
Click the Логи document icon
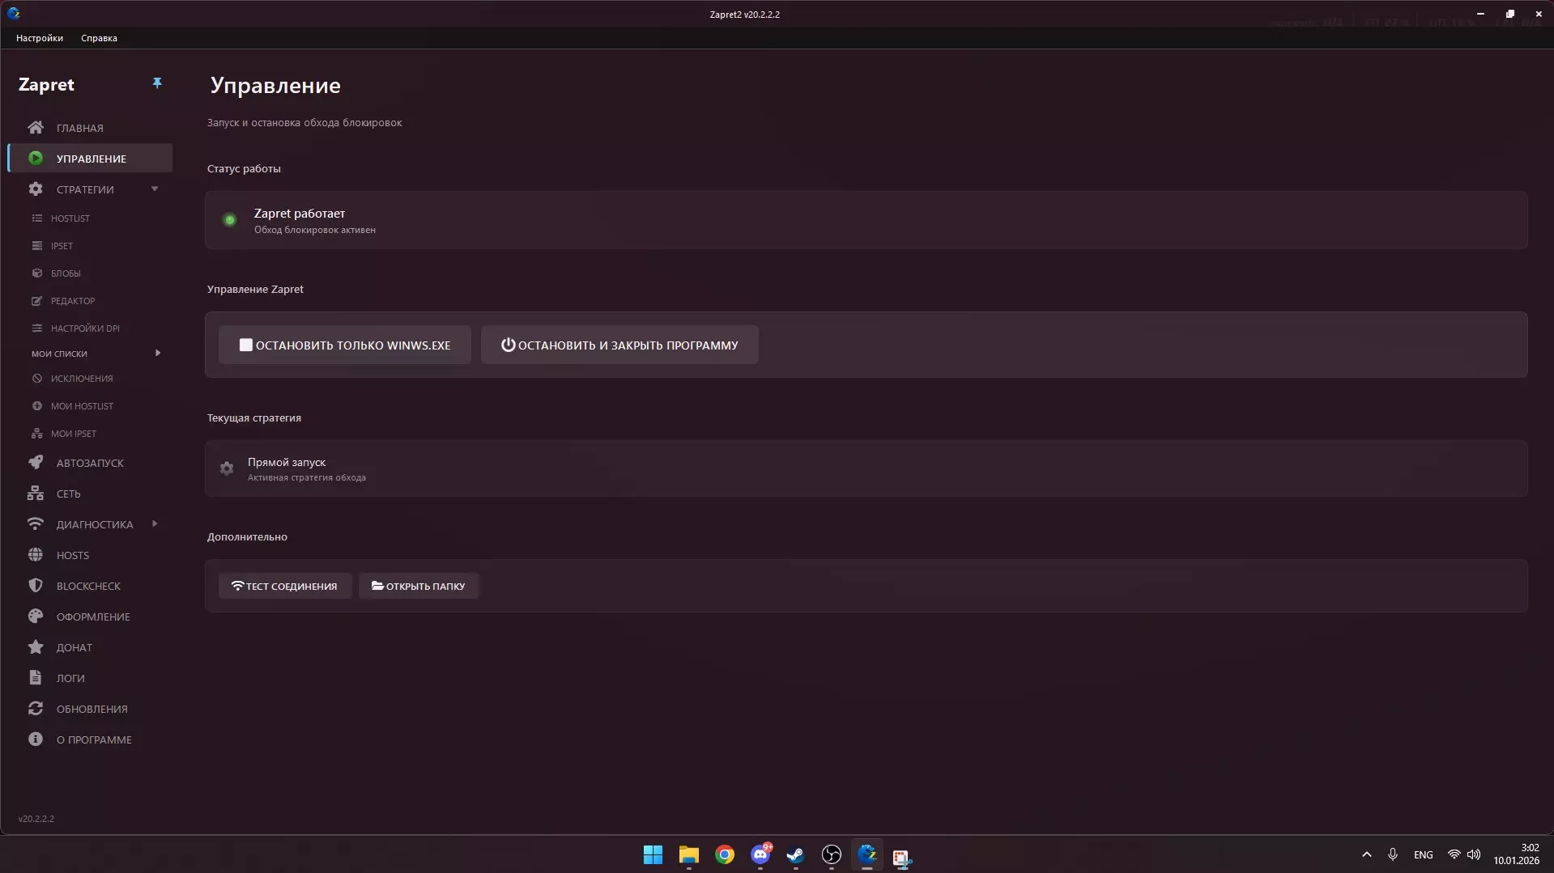[x=36, y=678]
